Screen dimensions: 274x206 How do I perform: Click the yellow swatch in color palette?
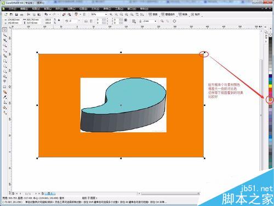(270, 86)
